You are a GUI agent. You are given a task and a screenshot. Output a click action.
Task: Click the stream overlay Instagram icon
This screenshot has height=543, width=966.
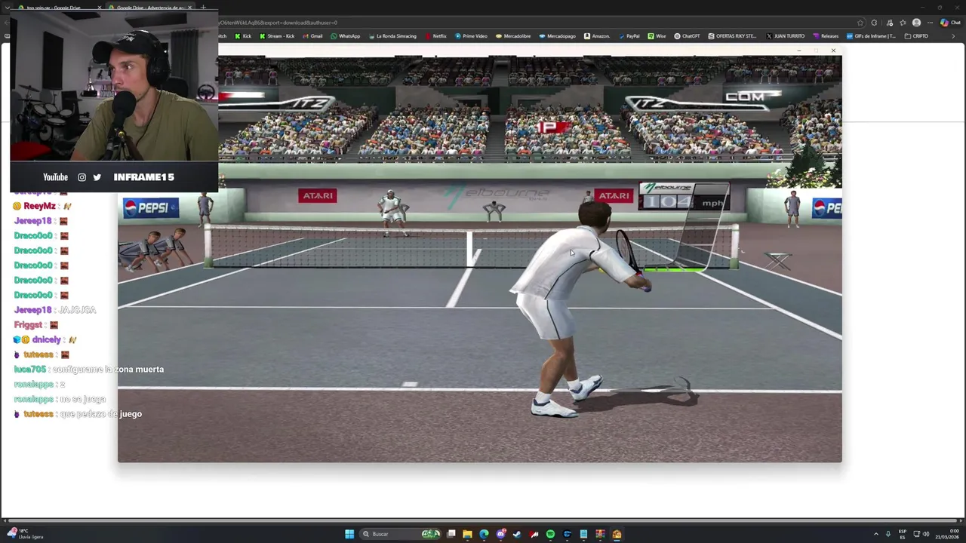[x=82, y=177]
